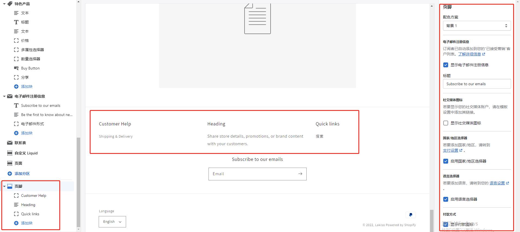520x232 pixels.
Task: Click the PayPal payment icon in footer
Action: pyautogui.click(x=411, y=215)
